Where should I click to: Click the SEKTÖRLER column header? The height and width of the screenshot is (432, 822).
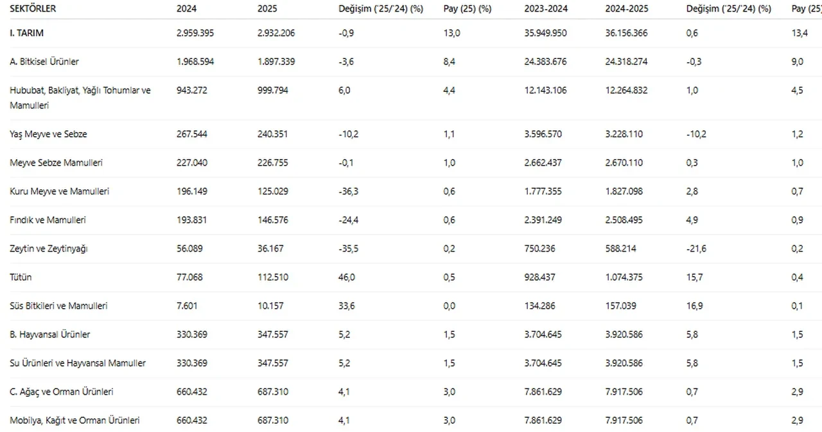click(33, 9)
